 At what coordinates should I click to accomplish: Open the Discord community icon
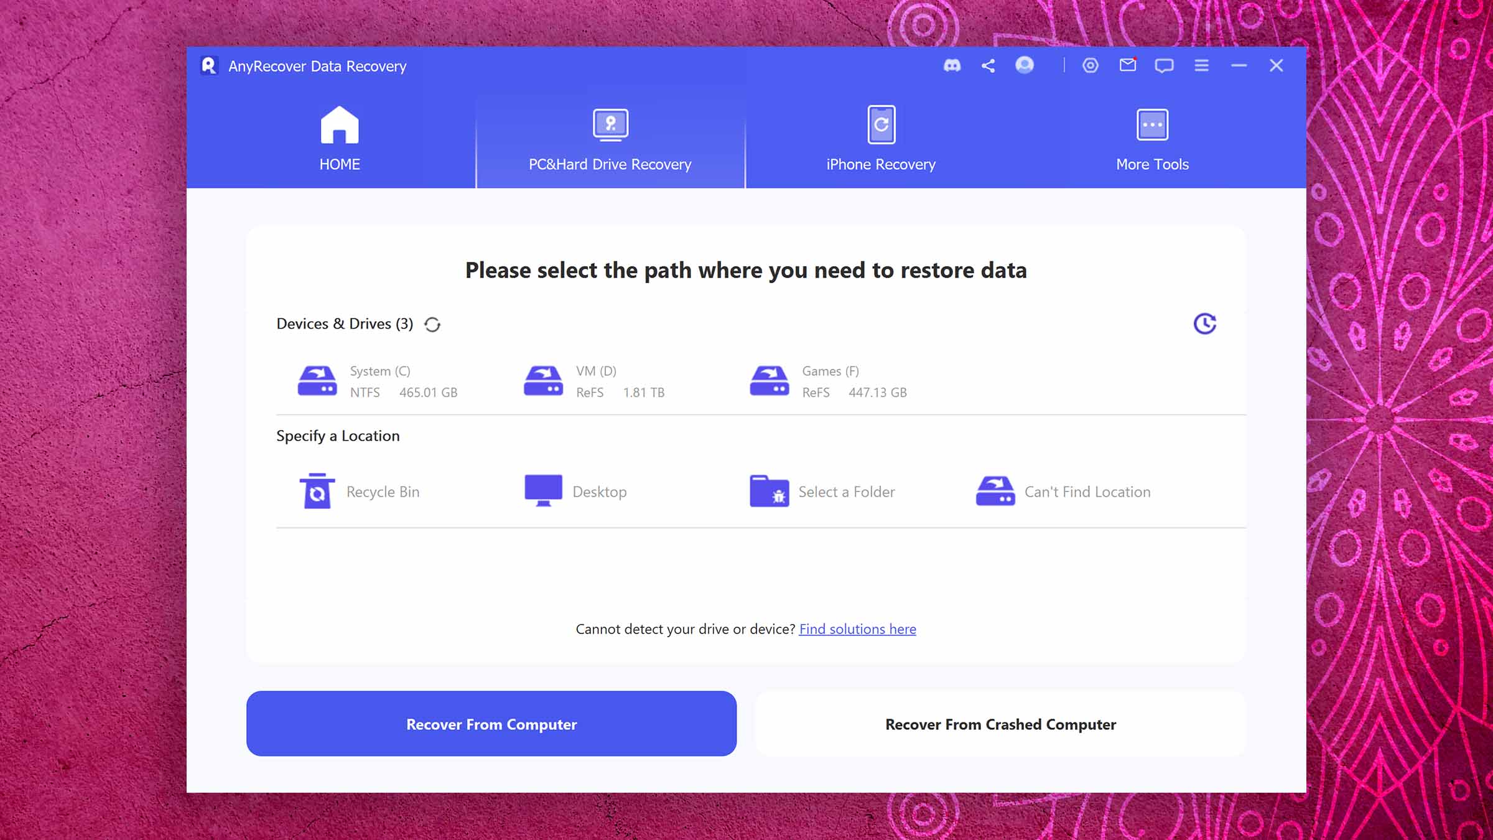point(952,65)
